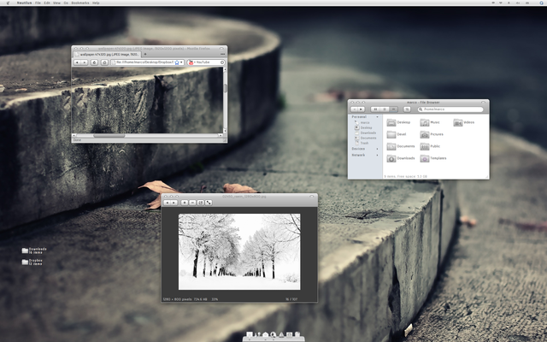Image resolution: width=547 pixels, height=342 pixels.
Task: Open the View menu in top bar
Action: pyautogui.click(x=56, y=3)
